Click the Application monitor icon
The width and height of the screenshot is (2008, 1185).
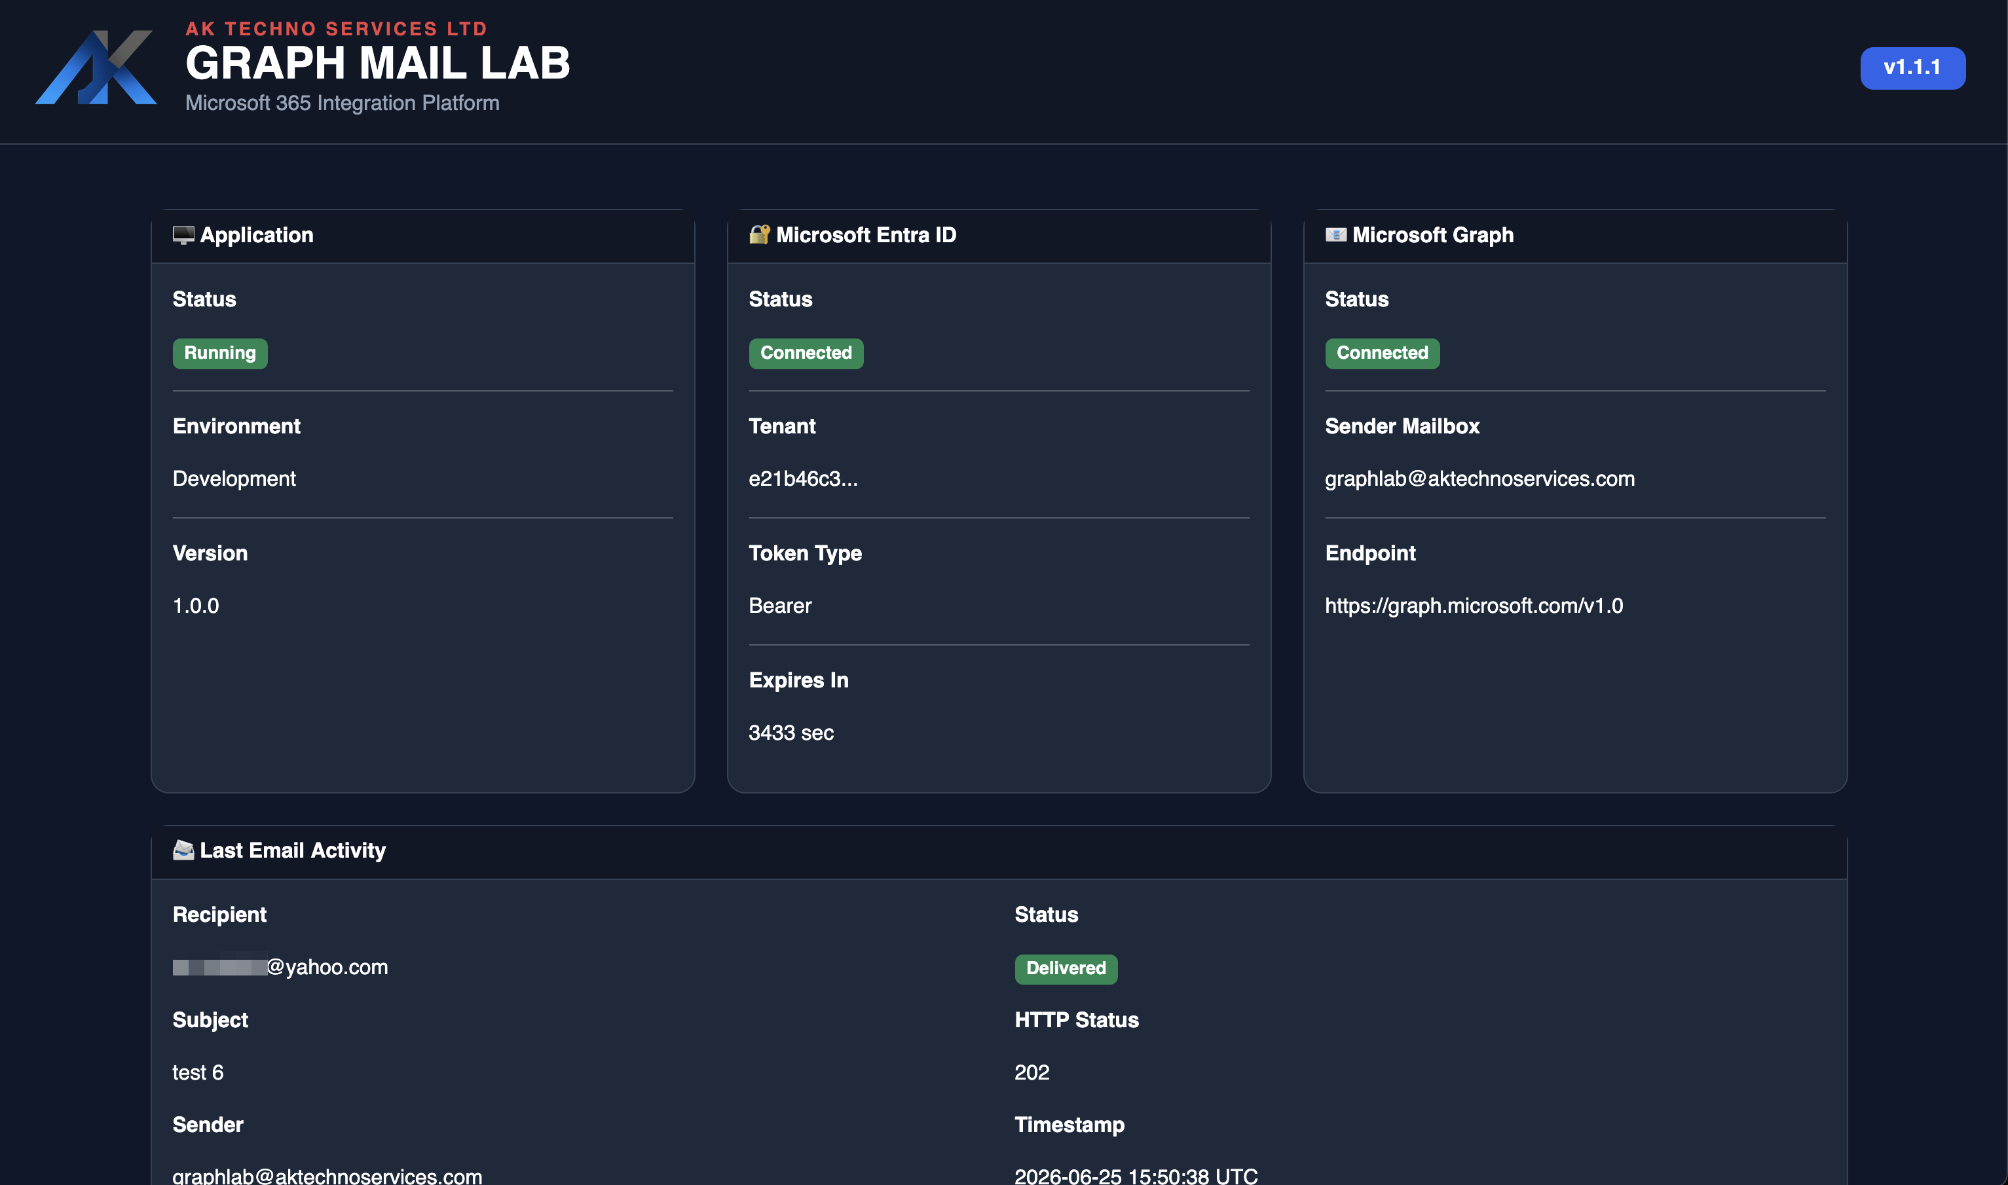click(x=184, y=235)
